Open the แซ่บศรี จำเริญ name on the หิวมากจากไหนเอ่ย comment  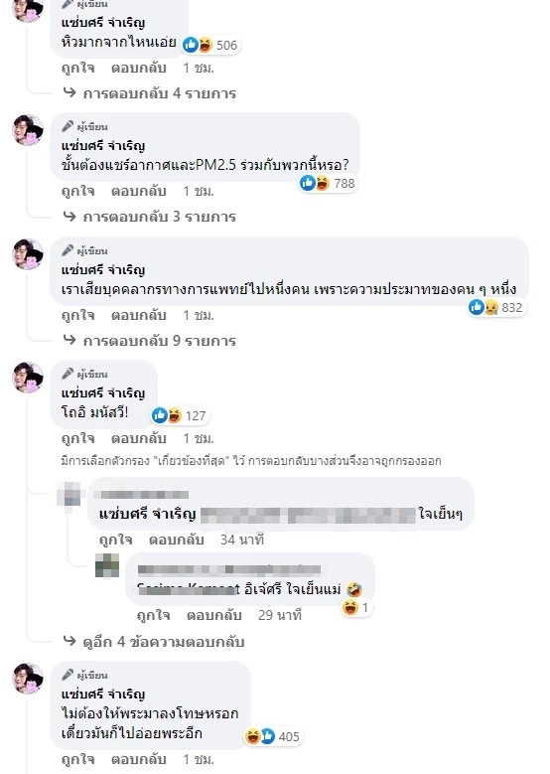coord(103,23)
